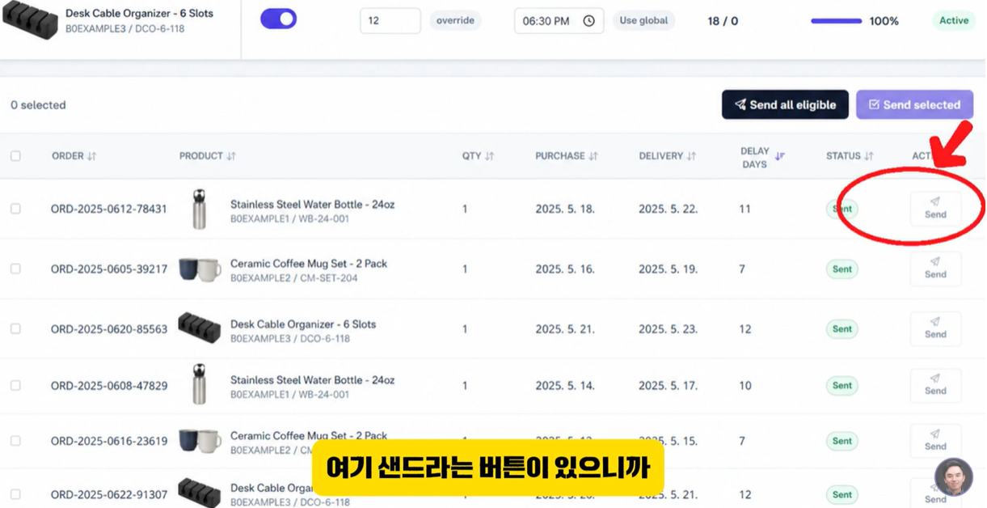Click water bottle thumbnail in order ORD-2025-0612-78431
The image size is (987, 508).
coord(199,210)
